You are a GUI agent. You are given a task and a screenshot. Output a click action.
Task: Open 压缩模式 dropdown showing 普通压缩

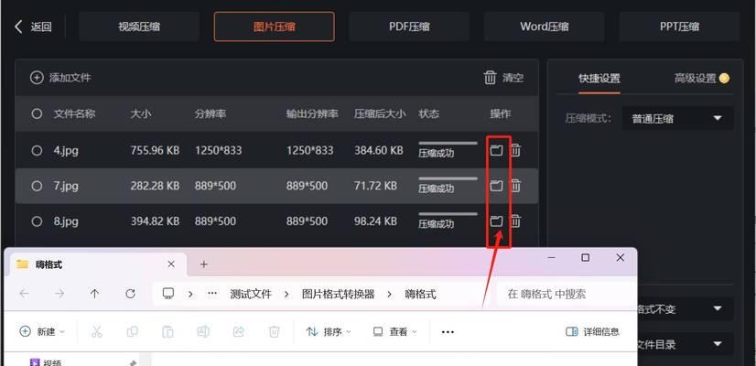coord(678,119)
